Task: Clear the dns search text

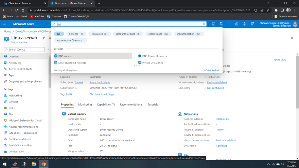Action: (204, 24)
